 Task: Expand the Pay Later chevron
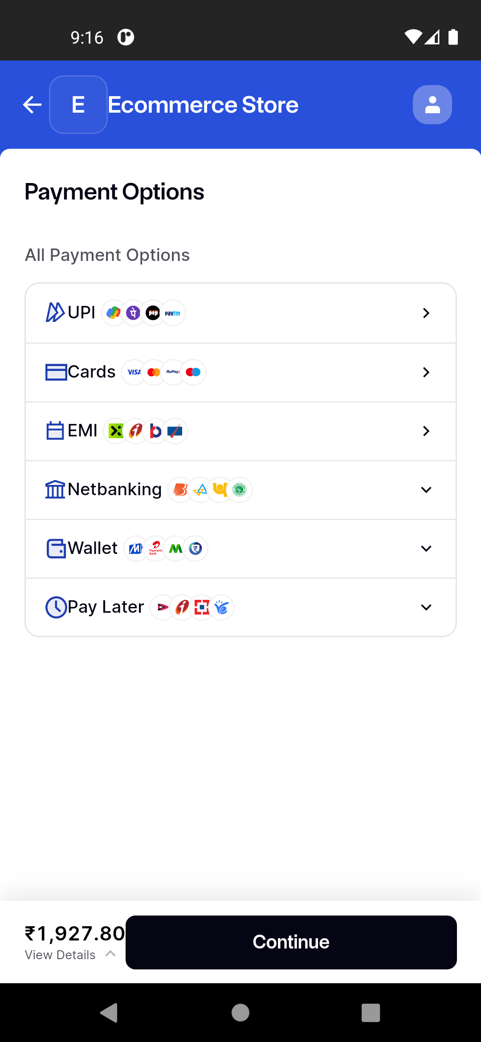426,607
